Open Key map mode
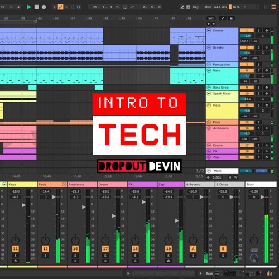This screenshot has width=279, height=279. click(196, 7)
